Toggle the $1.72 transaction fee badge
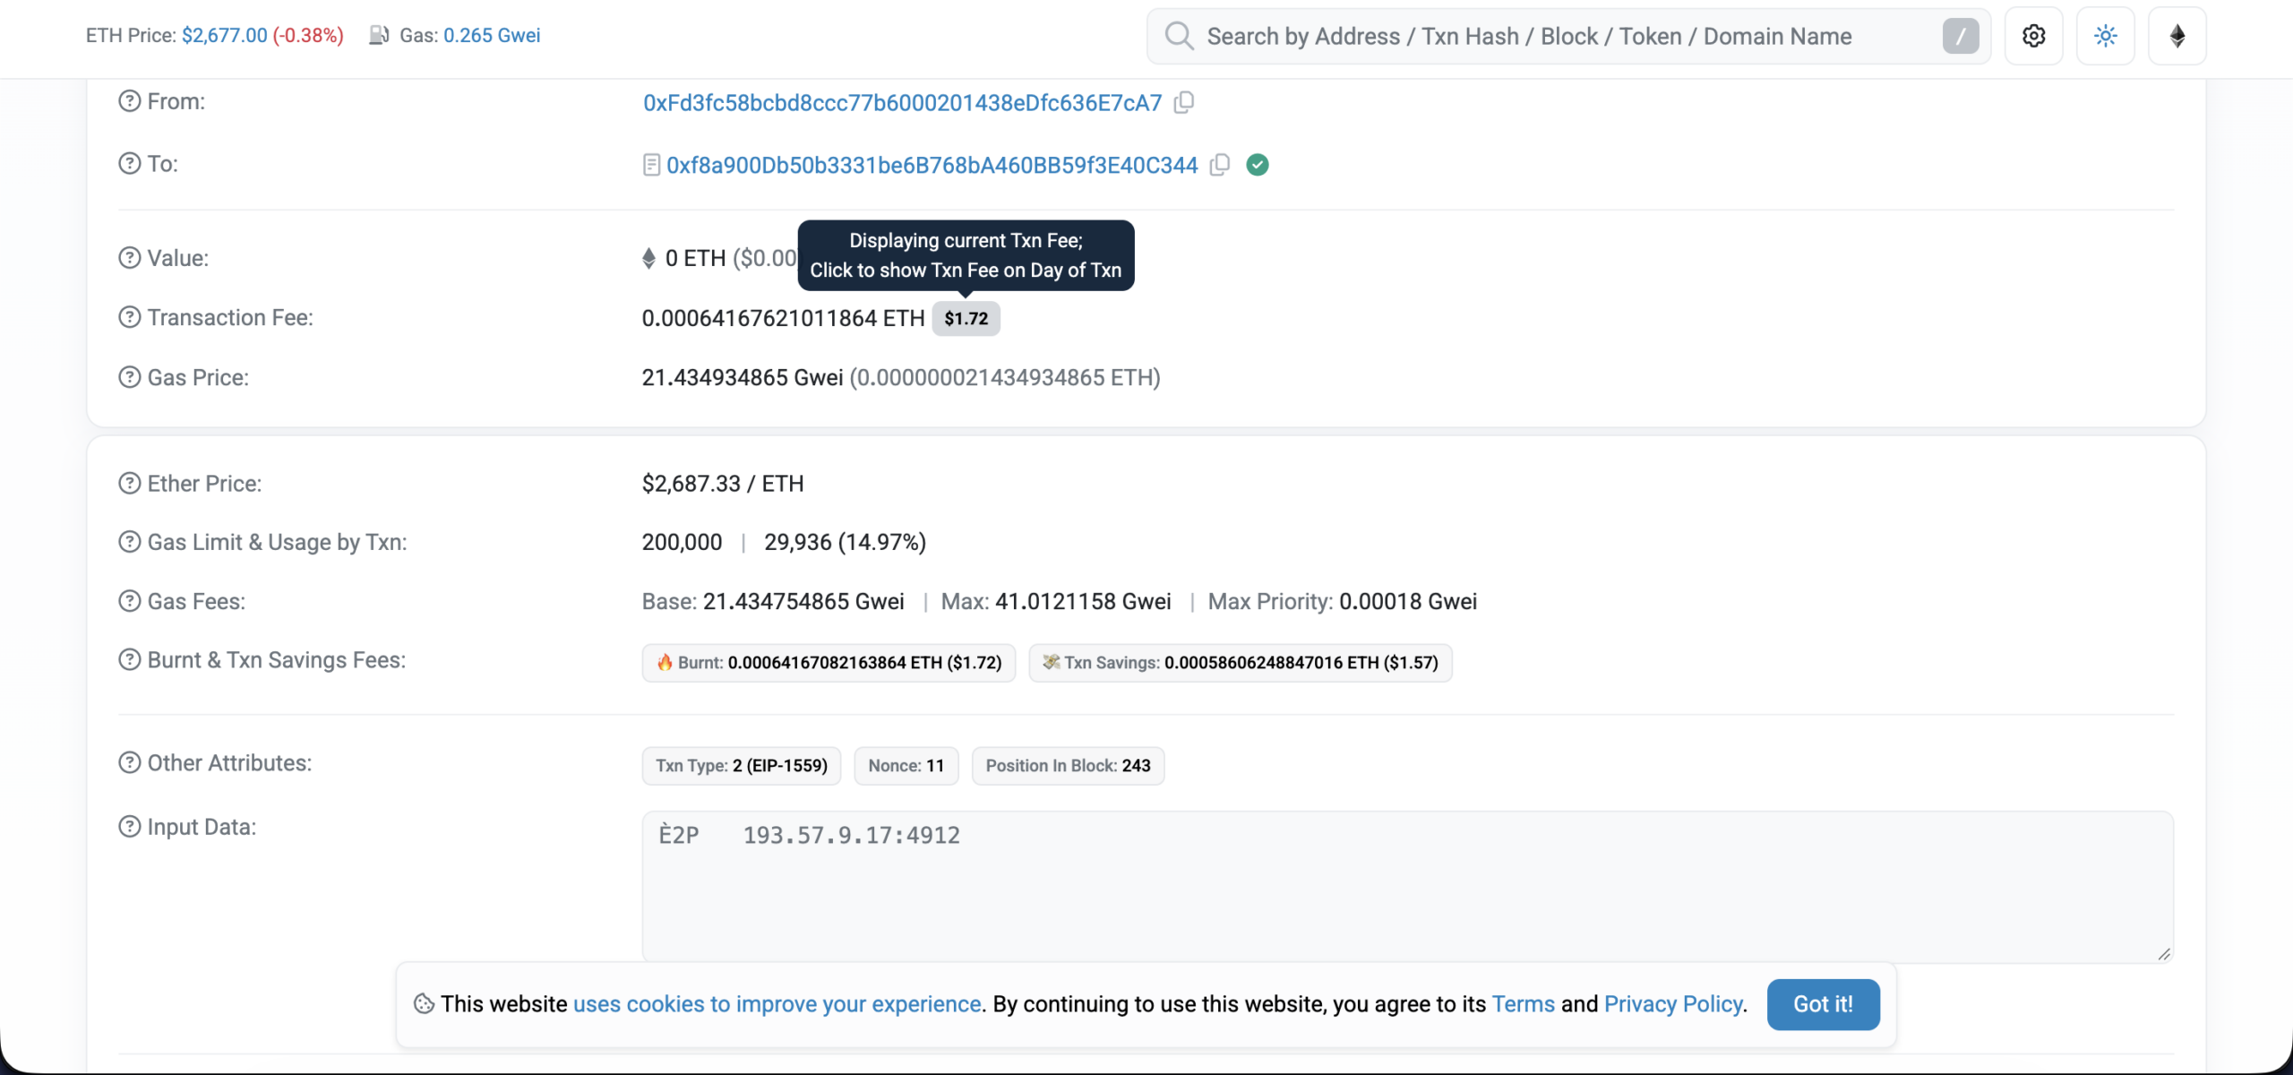Viewport: 2293px width, 1075px height. pos(966,319)
